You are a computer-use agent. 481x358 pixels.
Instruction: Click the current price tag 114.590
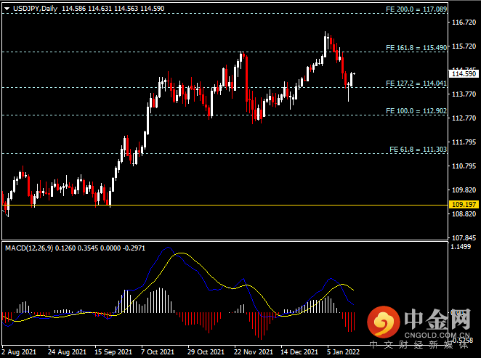pos(464,74)
